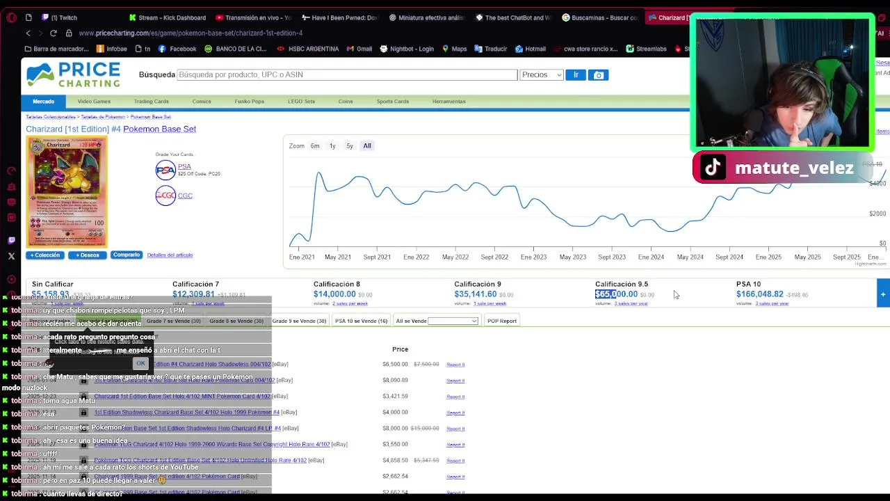The width and height of the screenshot is (890, 501).
Task: Focus the product search input field
Action: pos(347,74)
